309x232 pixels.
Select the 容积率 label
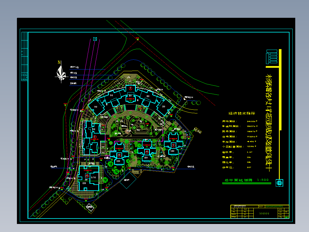(228, 152)
